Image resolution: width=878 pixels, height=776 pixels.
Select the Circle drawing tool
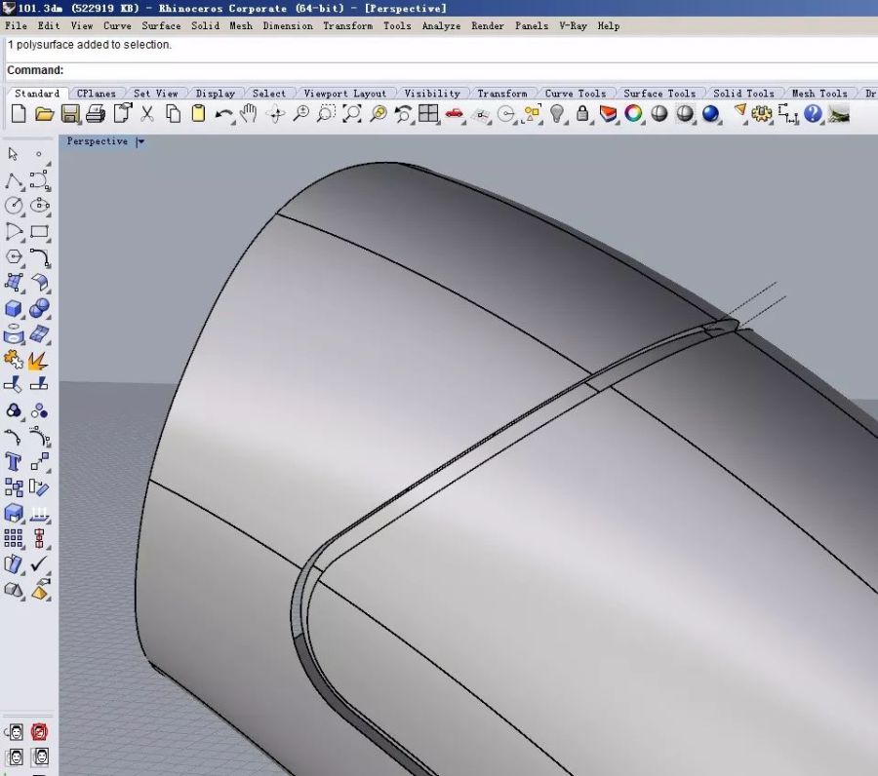(x=14, y=206)
